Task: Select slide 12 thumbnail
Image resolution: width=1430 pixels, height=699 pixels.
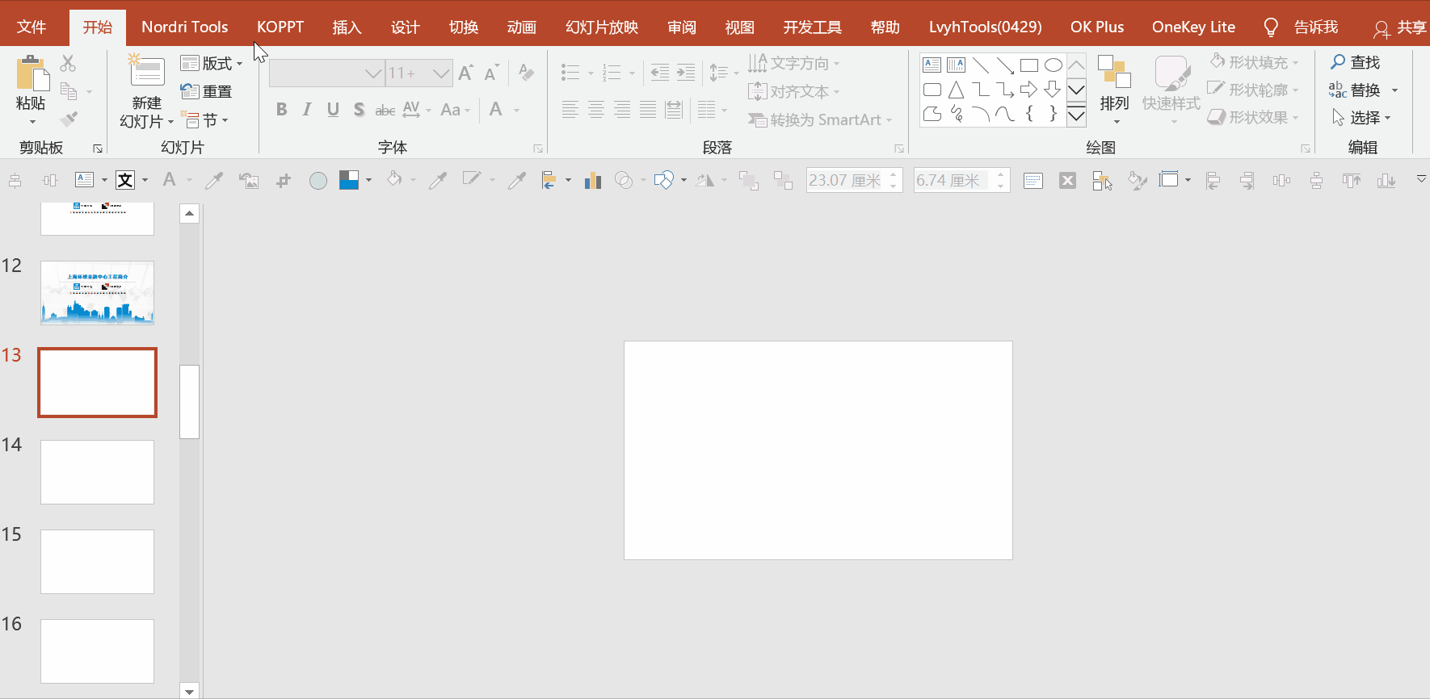Action: [x=97, y=292]
